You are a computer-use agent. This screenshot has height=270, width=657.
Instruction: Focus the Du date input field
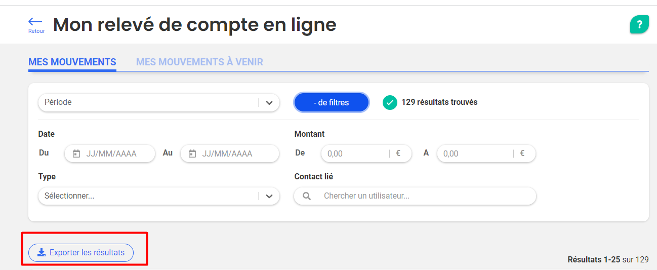point(110,153)
